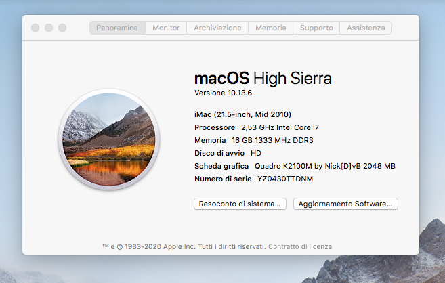Open the Contratto di licenza link
This screenshot has width=445, height=283.
pos(300,246)
